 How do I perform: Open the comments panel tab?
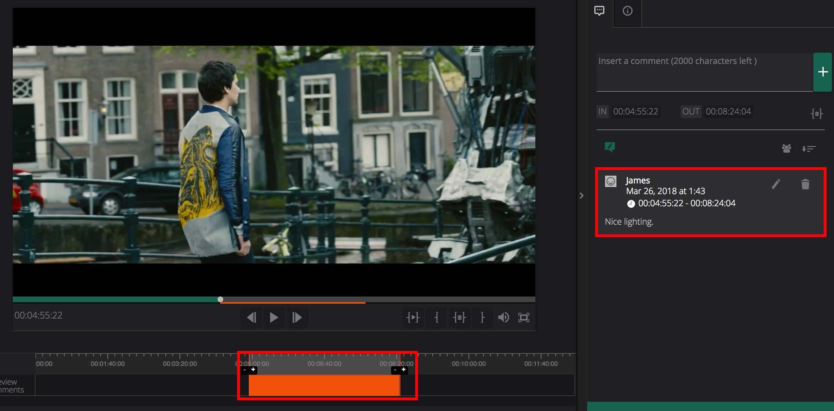click(599, 11)
